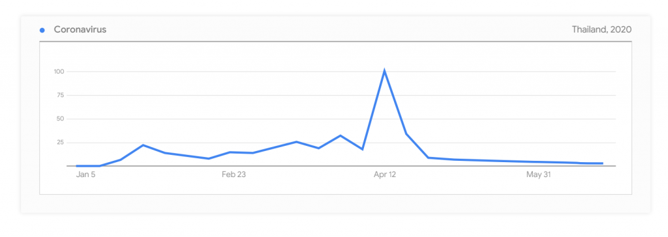Click the trend line above May 31
The width and height of the screenshot is (668, 237).
(x=539, y=161)
